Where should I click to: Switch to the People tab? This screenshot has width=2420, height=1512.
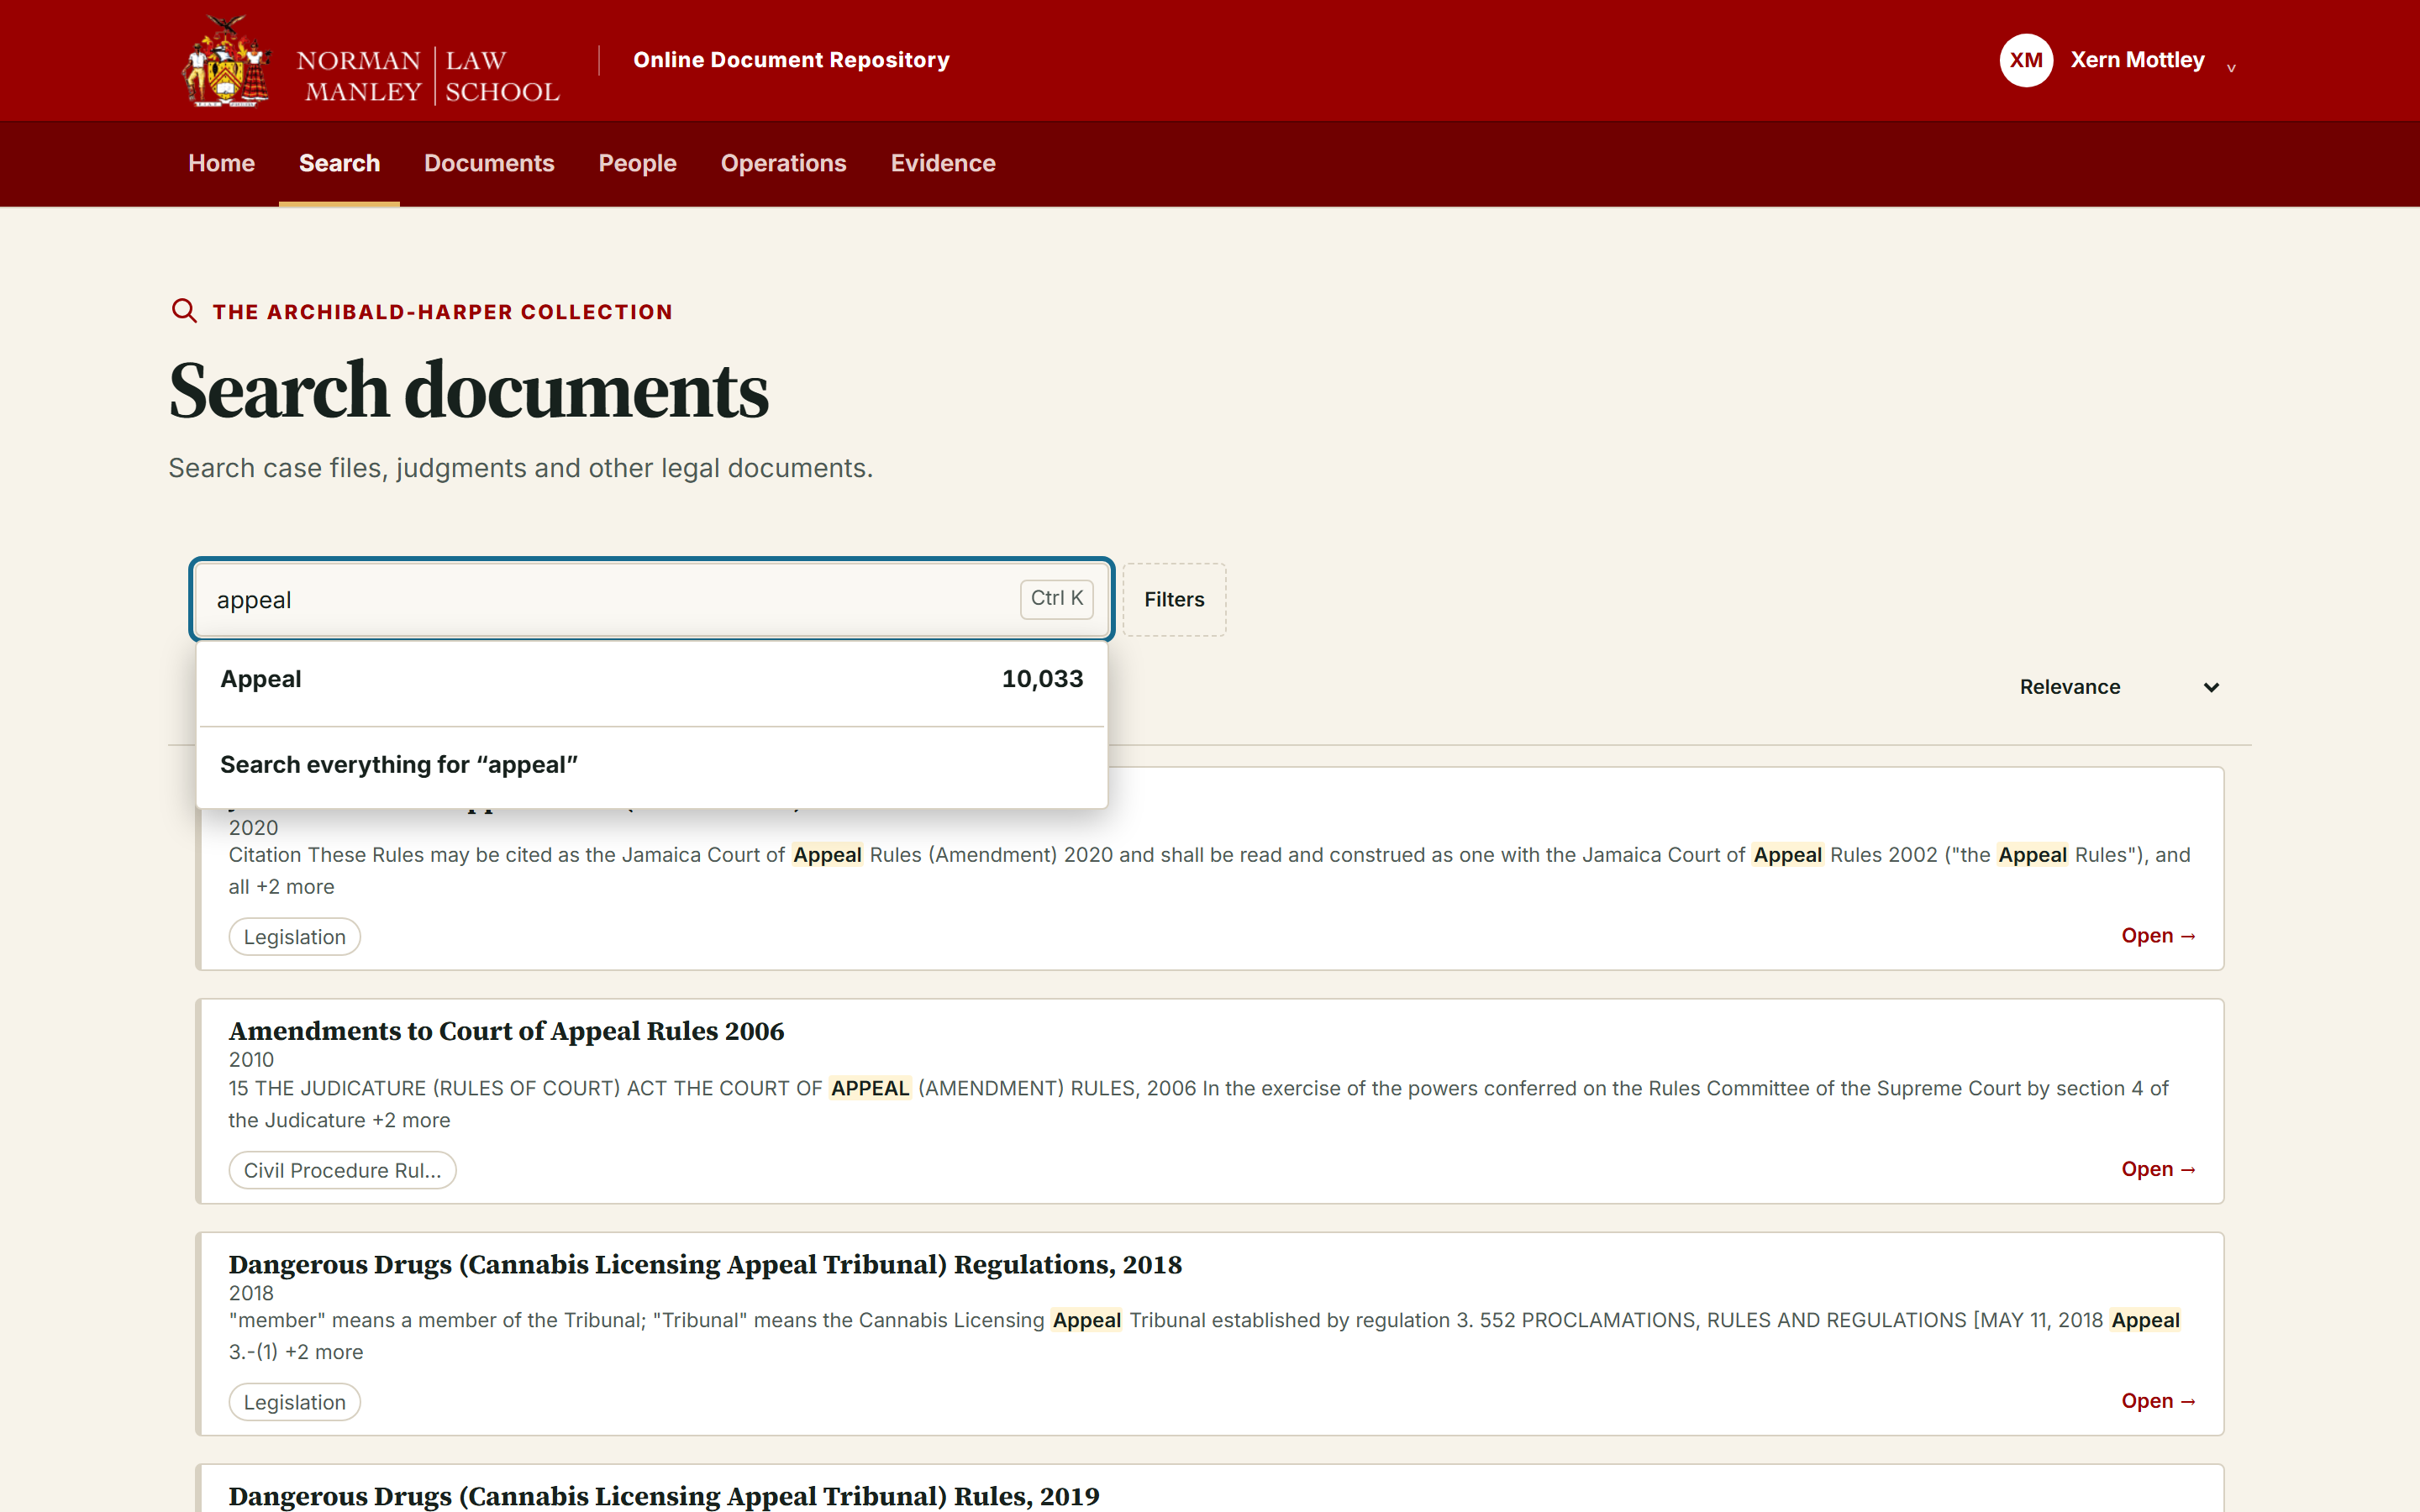[x=637, y=163]
